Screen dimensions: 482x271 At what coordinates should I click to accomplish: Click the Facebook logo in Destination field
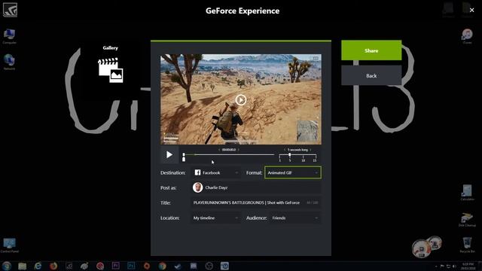click(x=197, y=172)
